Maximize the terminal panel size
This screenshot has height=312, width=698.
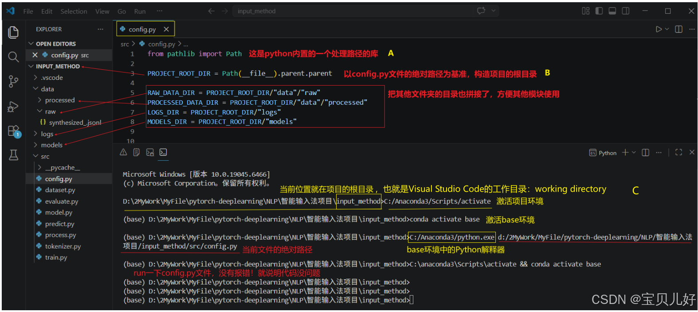coord(678,152)
